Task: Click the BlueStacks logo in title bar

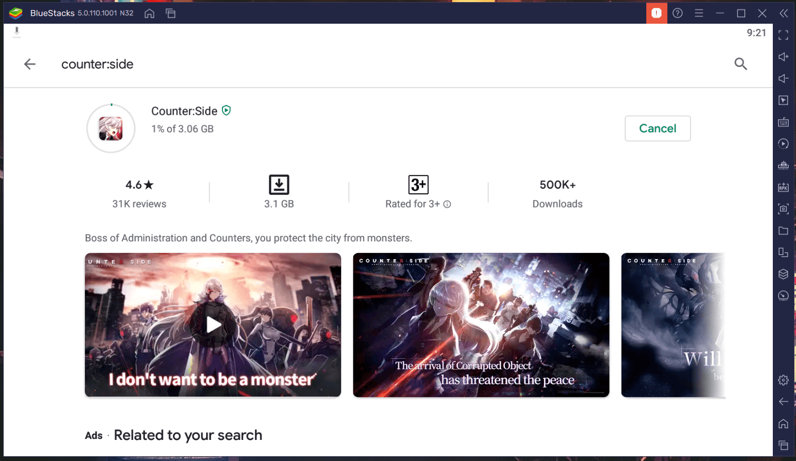Action: point(16,13)
